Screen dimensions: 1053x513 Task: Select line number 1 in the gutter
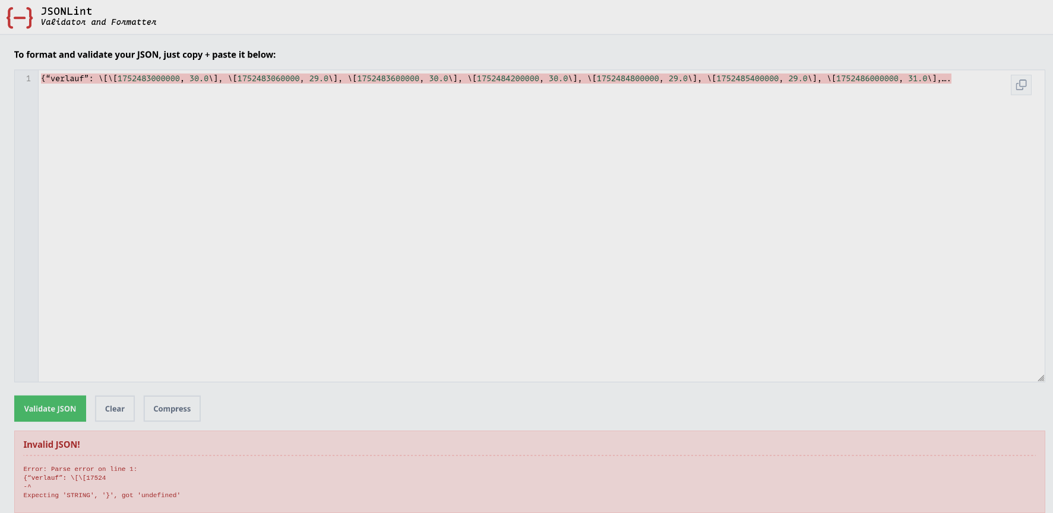pyautogui.click(x=28, y=78)
